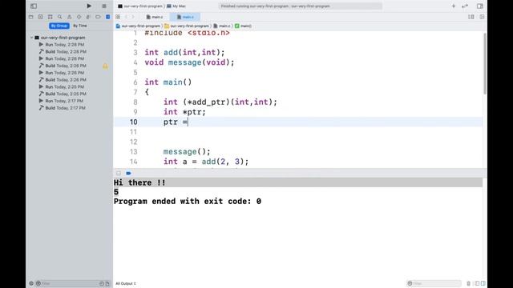Screen dimensions: 513x288
Task: Switch report sorting to By Time
Action: click(80, 26)
